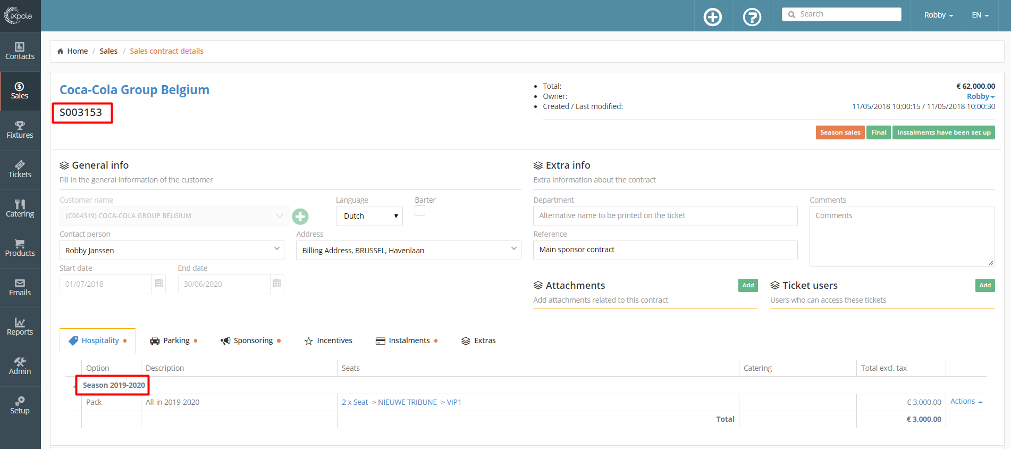Viewport: 1011px width, 449px height.
Task: Click Home breadcrumb text
Action: pos(78,51)
